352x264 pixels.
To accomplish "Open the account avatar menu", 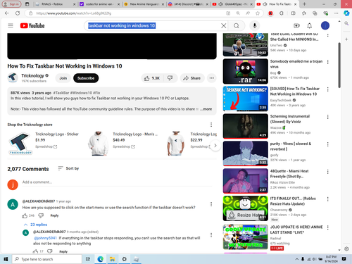I will (325, 25).
